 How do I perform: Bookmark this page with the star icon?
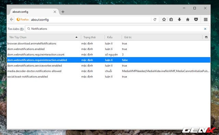pos(164,19)
